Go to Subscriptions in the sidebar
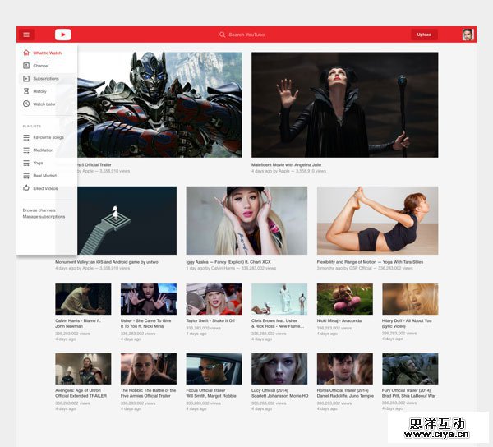Screen dimensions: 493x447 point(45,79)
